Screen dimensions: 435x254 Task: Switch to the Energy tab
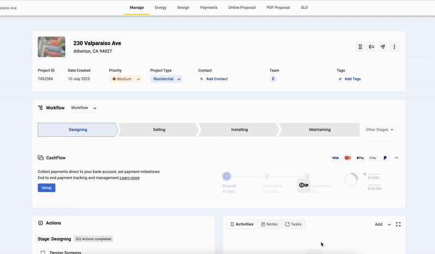coord(160,8)
